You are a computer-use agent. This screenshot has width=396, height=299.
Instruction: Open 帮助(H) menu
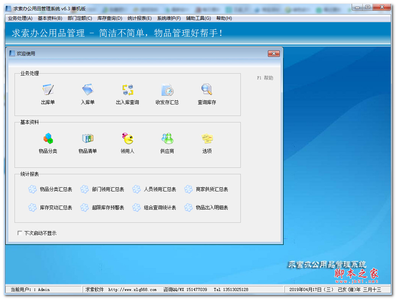click(224, 18)
